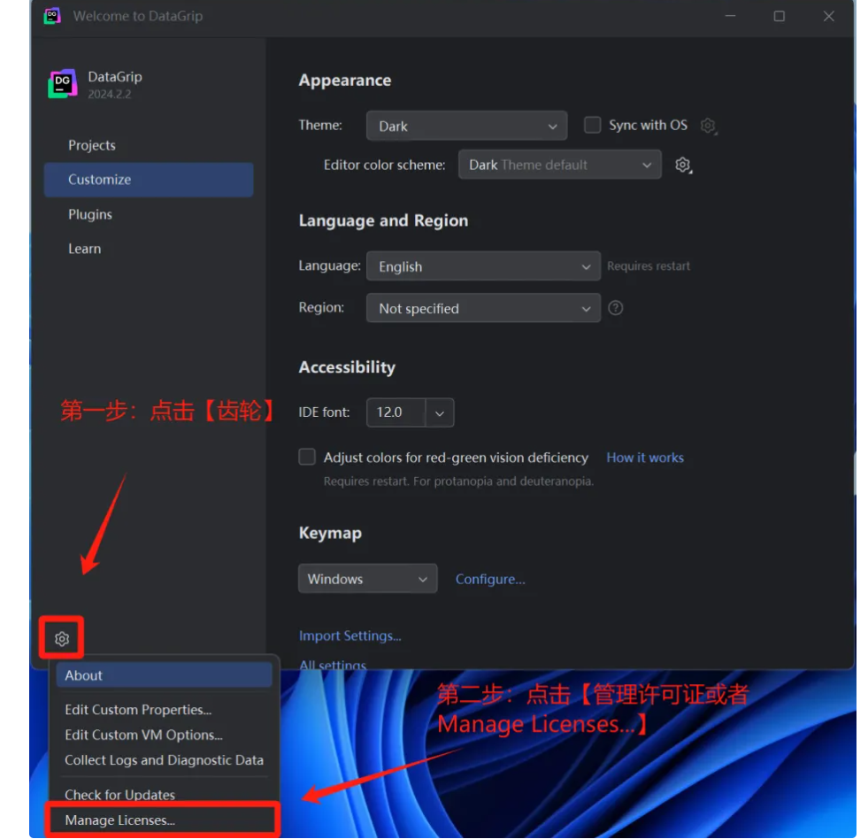The width and height of the screenshot is (868, 839).
Task: Click the Language and Region heading
Action: (x=383, y=220)
